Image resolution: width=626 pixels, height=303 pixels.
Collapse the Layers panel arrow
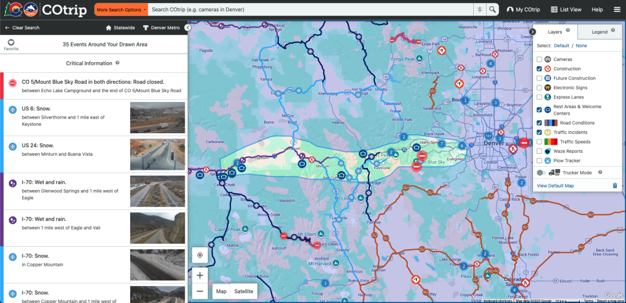click(x=532, y=31)
